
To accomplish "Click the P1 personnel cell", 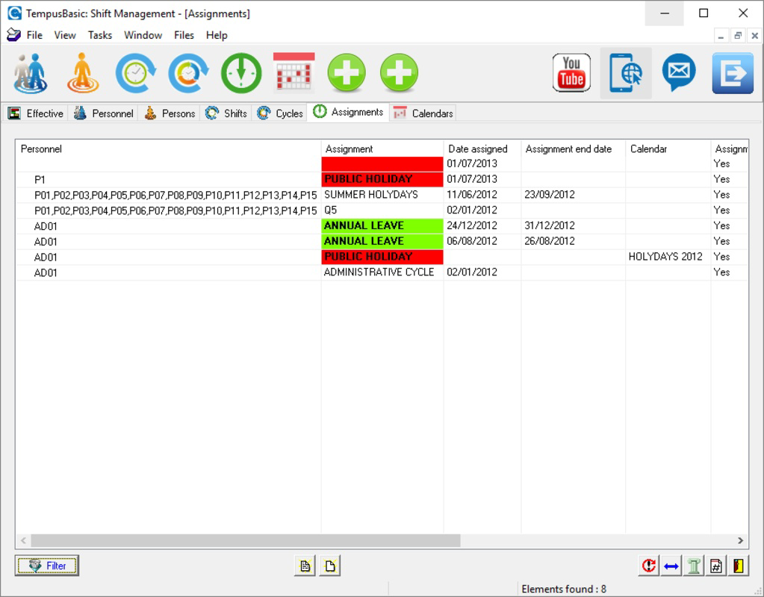I will coord(168,179).
